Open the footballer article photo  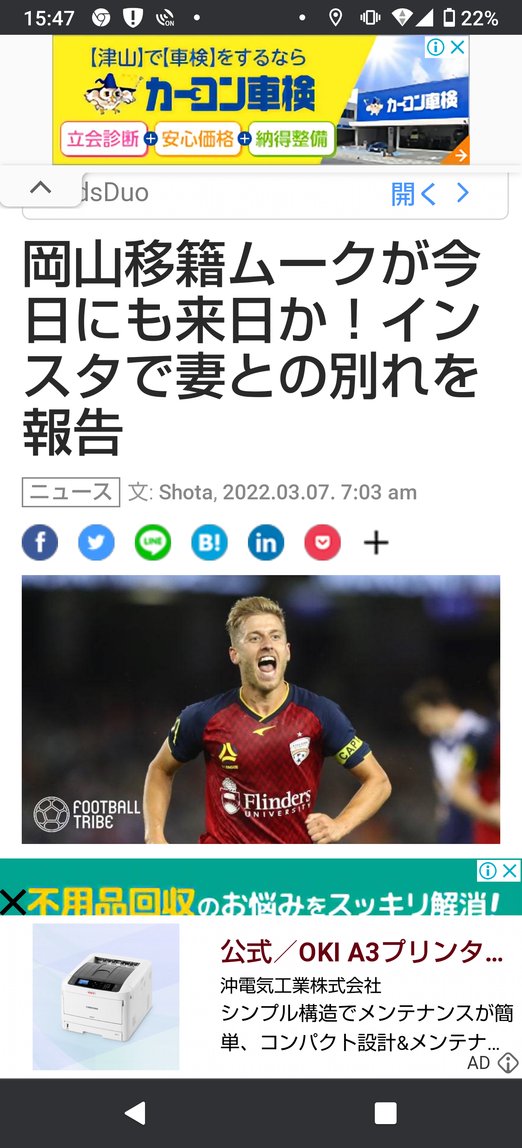[261, 709]
